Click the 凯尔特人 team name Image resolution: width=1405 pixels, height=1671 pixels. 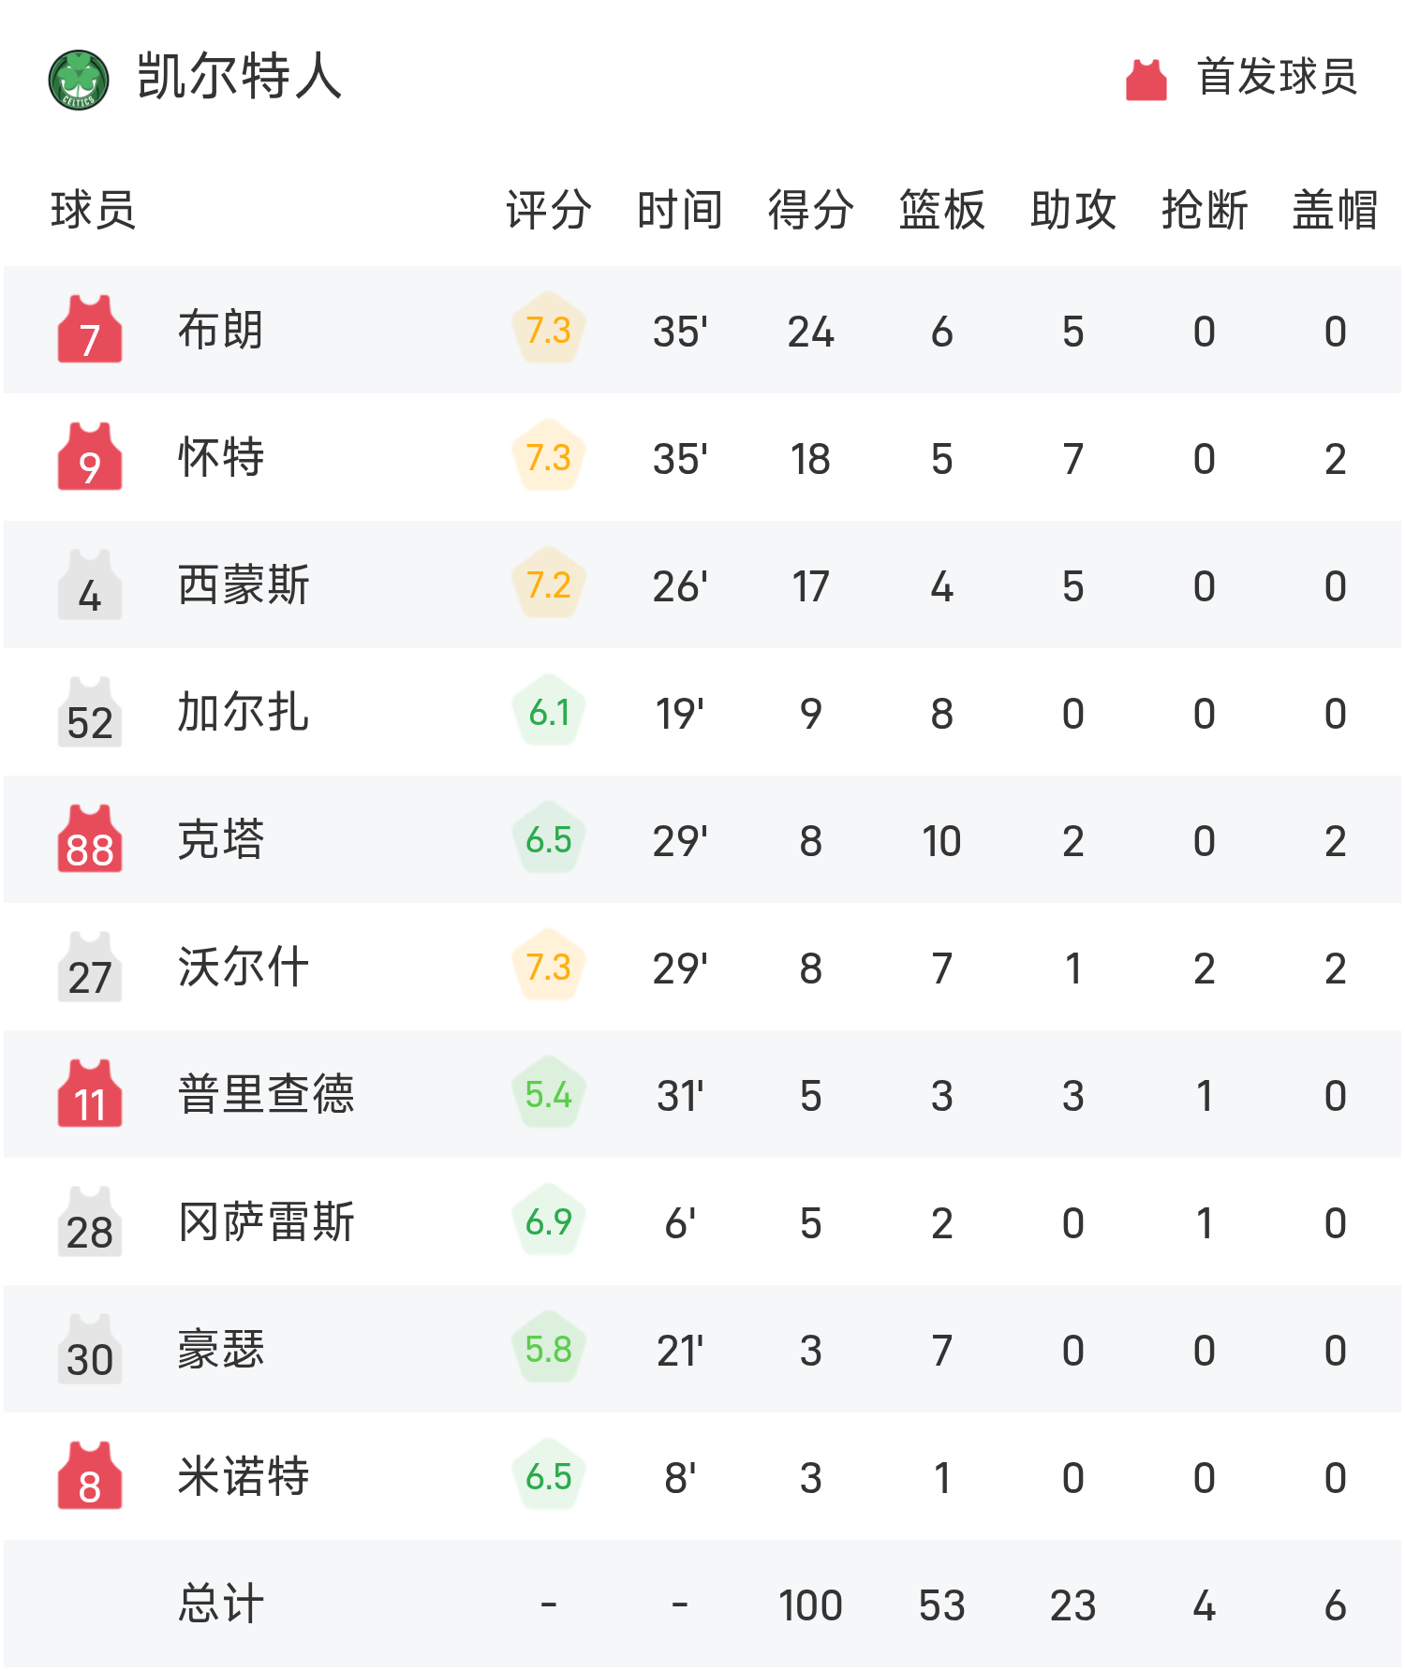pos(240,77)
